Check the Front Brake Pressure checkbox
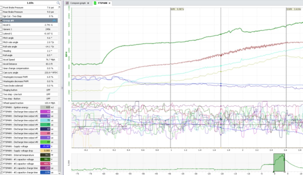The image size is (303, 175). click(x=1, y=8)
